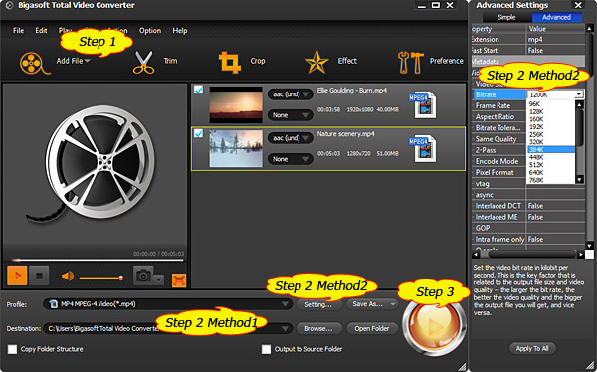The image size is (597, 372).
Task: Click the Bigasoft app logo in title bar
Action: point(10,5)
